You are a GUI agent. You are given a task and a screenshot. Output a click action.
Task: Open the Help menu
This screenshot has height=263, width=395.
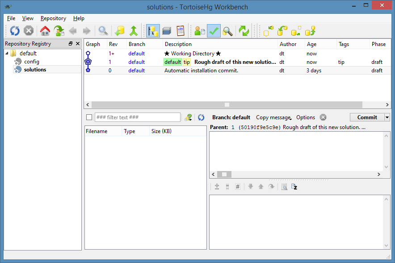(x=79, y=18)
